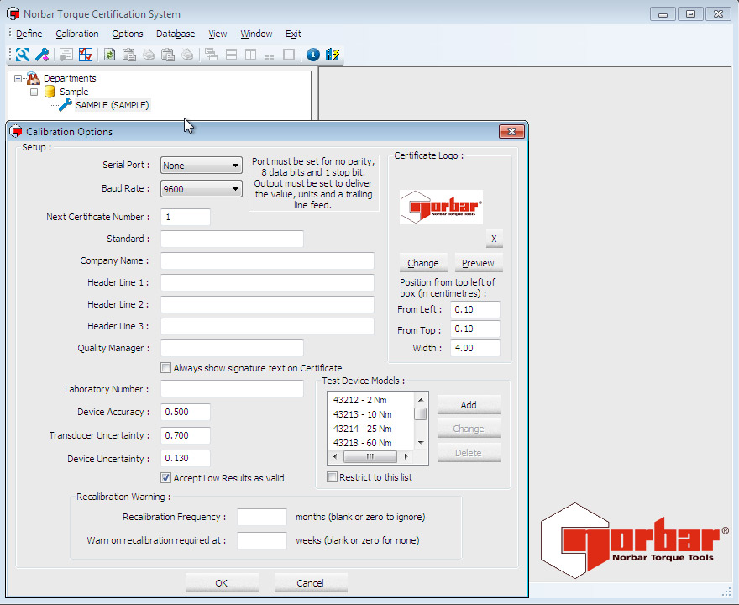Open the blue information icon
This screenshot has width=739, height=605.
coord(313,55)
